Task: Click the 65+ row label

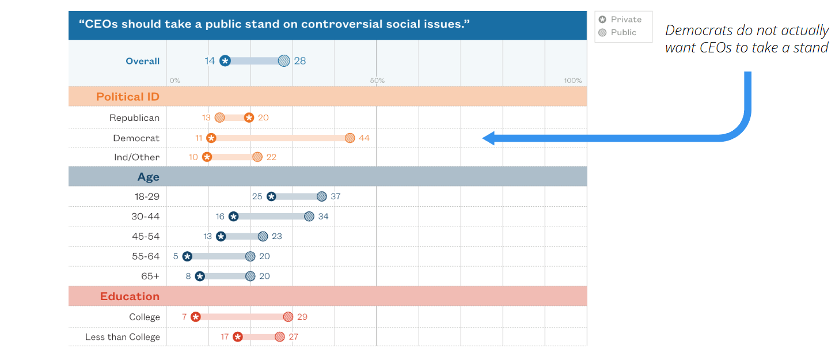Action: (x=150, y=276)
